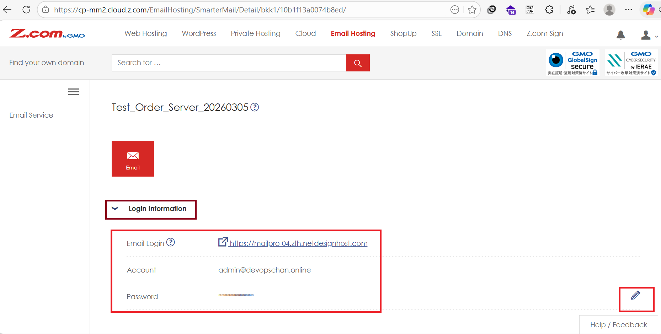Select the Email Hosting tab
661x334 pixels.
click(353, 33)
